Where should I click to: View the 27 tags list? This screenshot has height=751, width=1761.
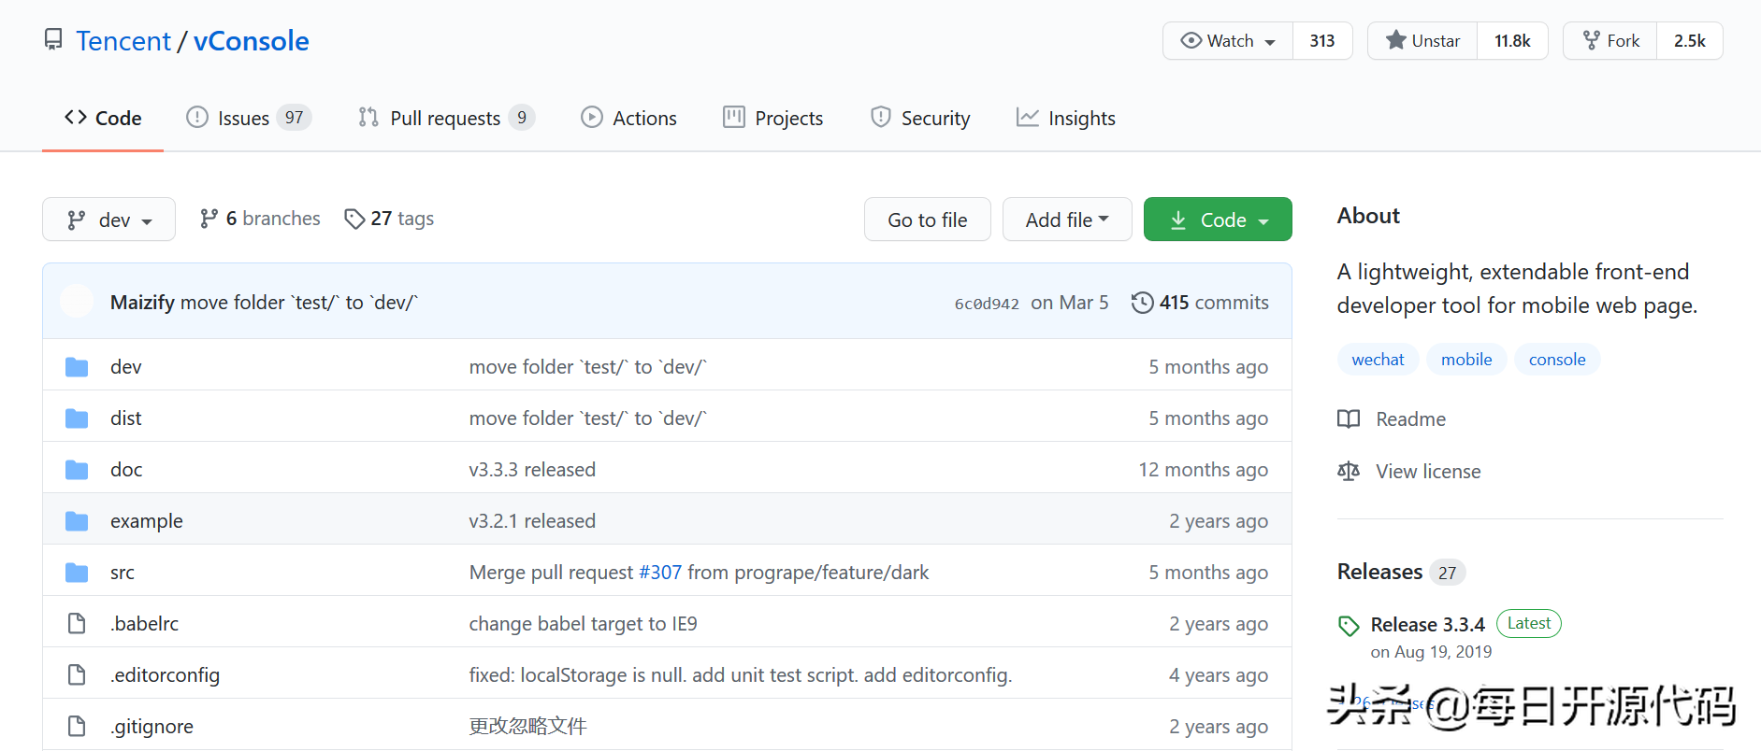[x=389, y=219]
